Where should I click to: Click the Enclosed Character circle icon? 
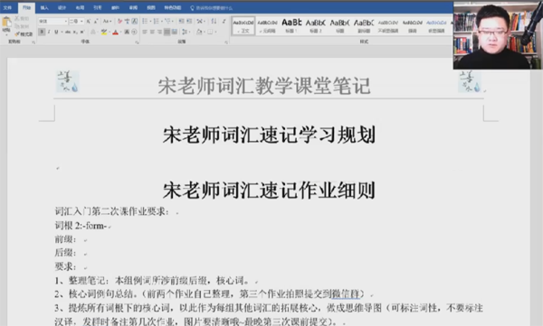point(134,32)
